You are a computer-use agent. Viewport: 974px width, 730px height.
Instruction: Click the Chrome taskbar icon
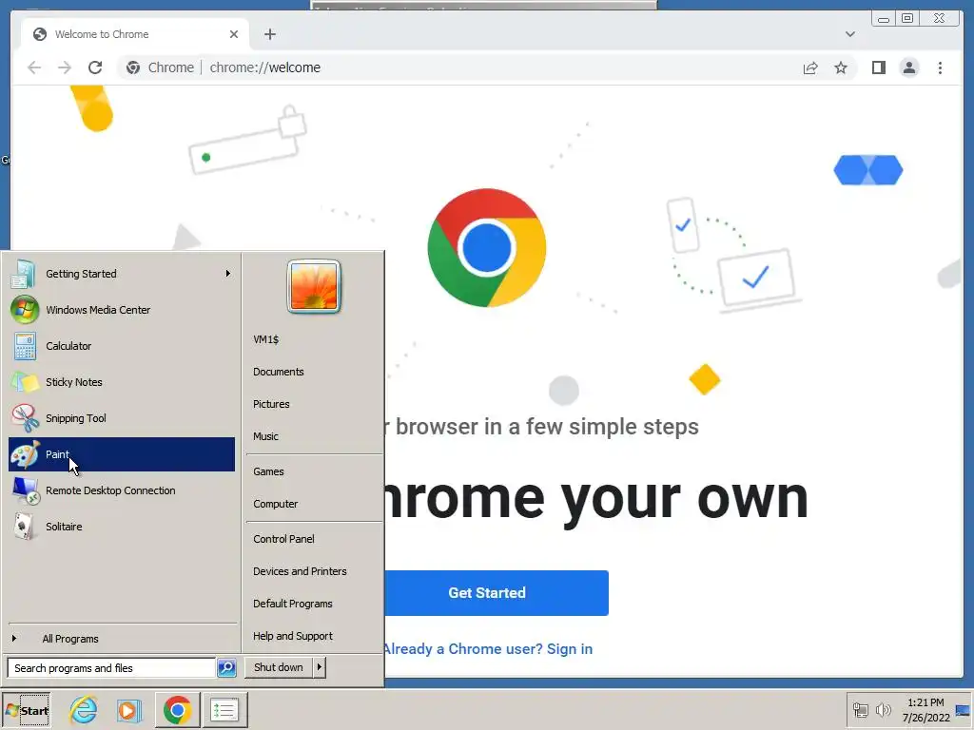tap(177, 710)
